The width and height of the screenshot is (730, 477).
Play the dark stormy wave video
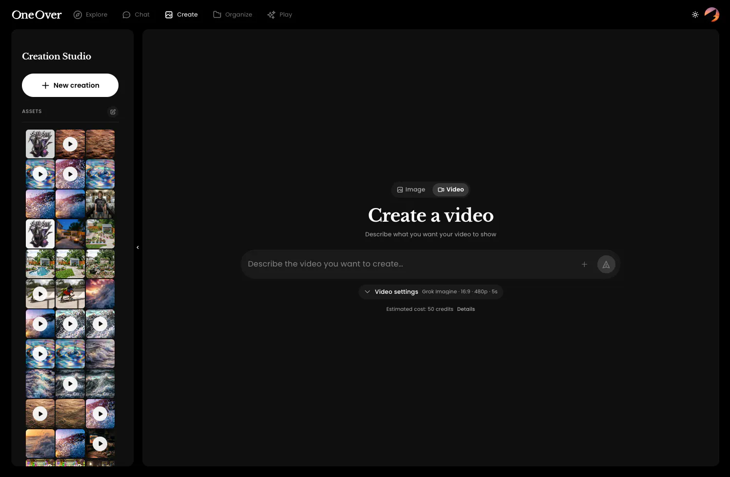(70, 384)
